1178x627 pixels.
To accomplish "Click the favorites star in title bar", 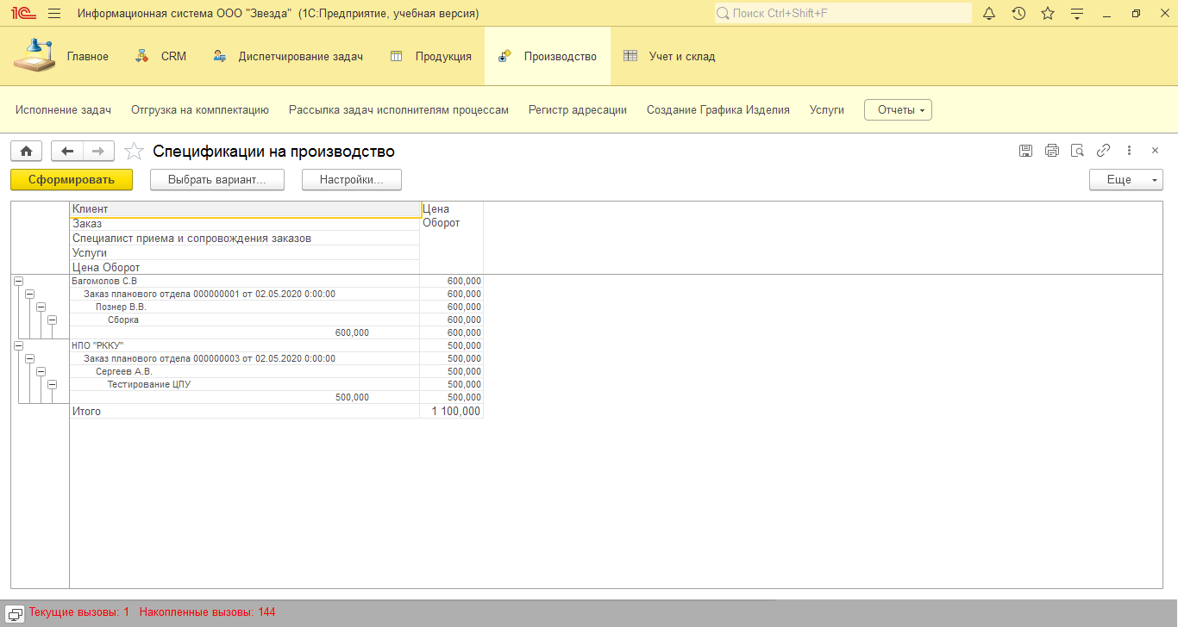I will 1048,14.
